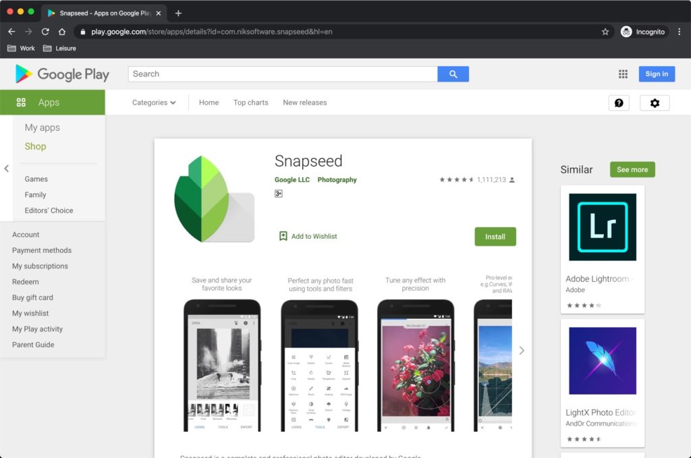Image resolution: width=691 pixels, height=458 pixels.
Task: Click the Incognito profile icon
Action: [626, 32]
